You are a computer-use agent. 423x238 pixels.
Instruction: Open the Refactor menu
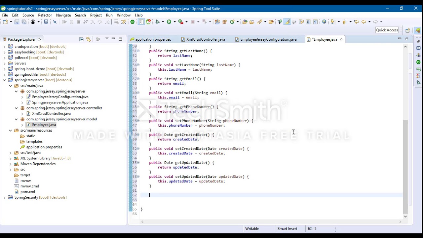(x=45, y=15)
